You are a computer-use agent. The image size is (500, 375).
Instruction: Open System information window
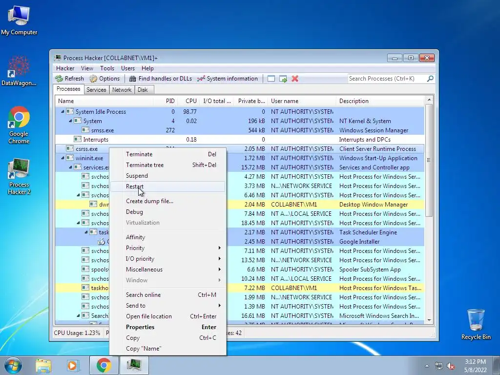(228, 79)
